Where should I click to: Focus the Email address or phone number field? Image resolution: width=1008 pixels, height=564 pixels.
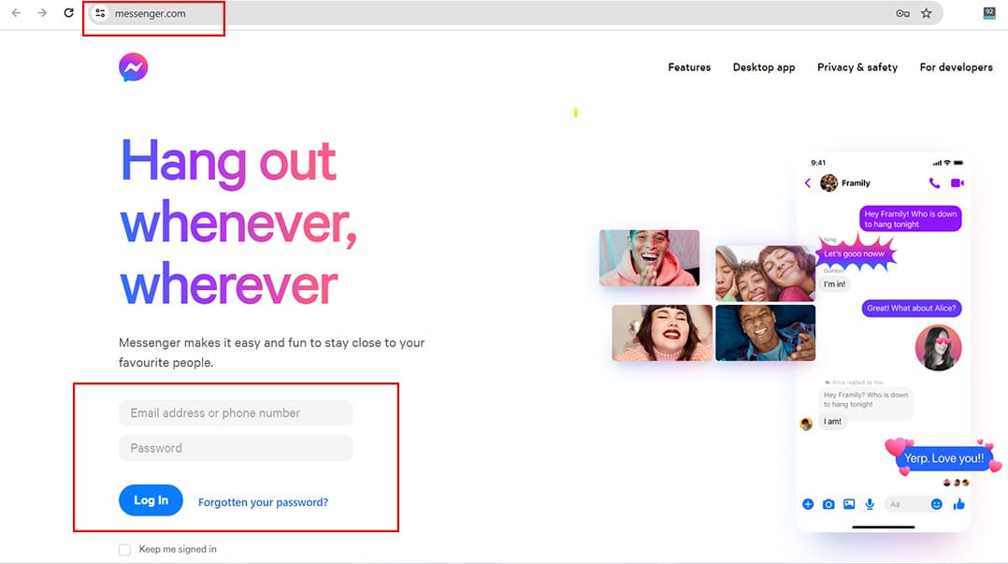(x=236, y=412)
